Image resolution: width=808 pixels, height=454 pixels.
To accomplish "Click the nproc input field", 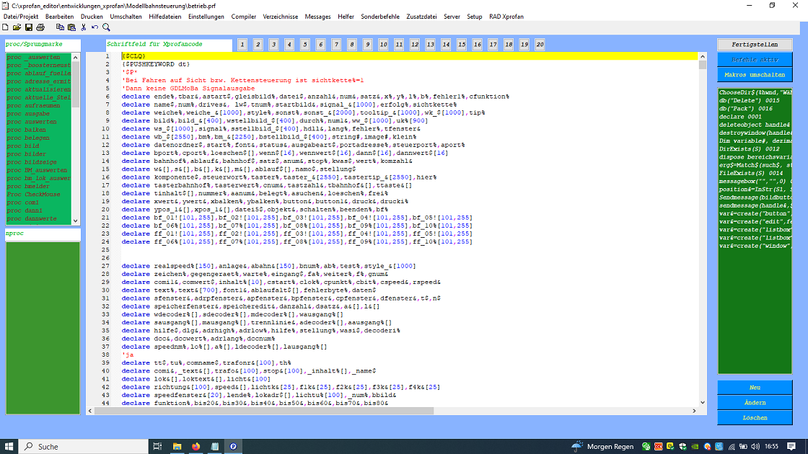I will 43,233.
